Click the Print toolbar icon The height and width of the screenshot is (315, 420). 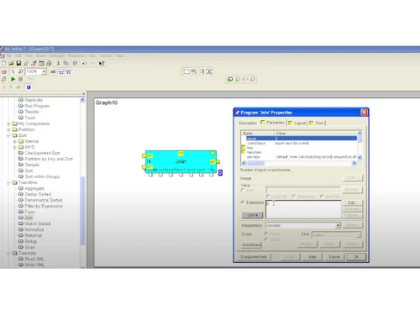pos(49,64)
